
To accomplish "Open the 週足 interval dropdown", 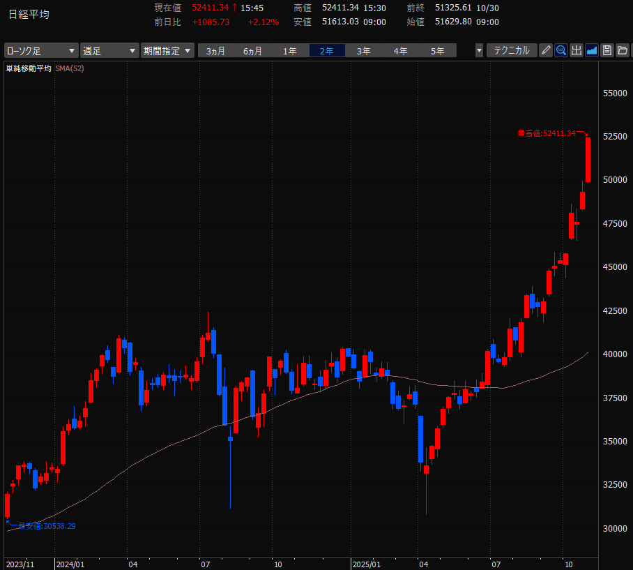I will coord(109,51).
